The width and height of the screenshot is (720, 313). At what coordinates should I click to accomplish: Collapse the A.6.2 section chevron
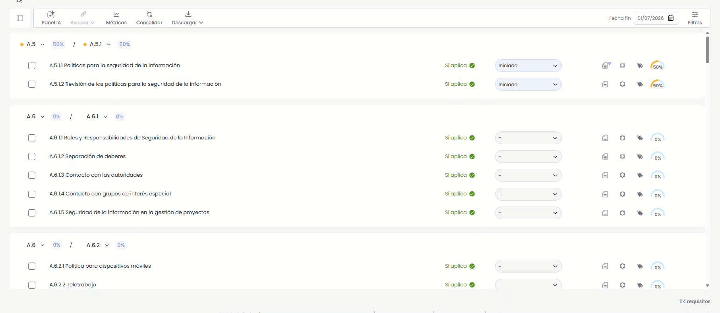[107, 245]
